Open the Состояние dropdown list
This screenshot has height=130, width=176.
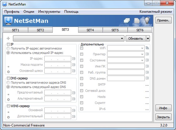(x=126, y=60)
